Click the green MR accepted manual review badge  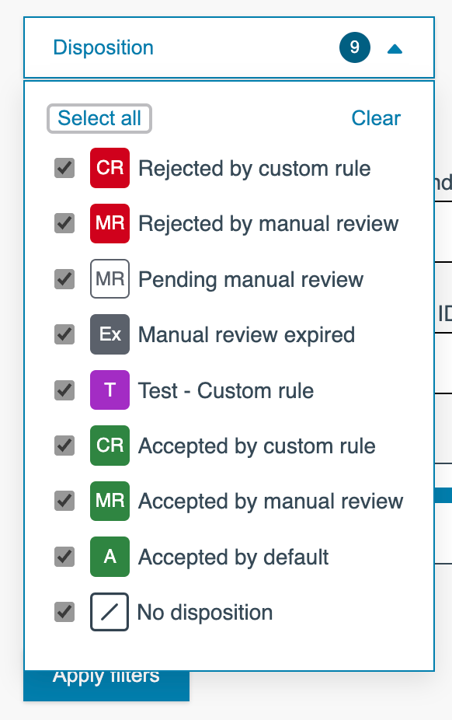point(110,501)
